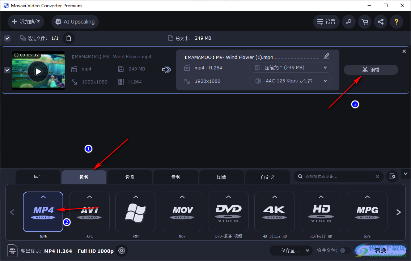Expand presets chevron above MPG
This screenshot has height=261, width=411.
tap(367, 197)
